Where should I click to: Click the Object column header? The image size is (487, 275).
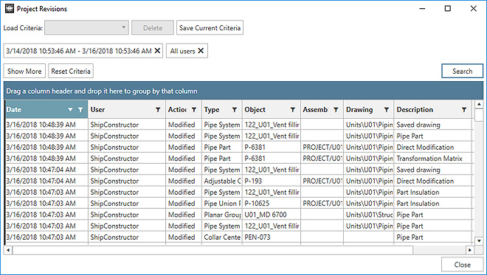click(271, 110)
